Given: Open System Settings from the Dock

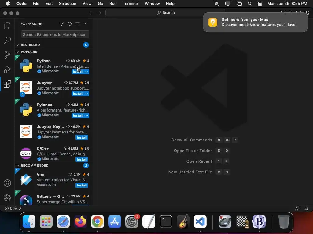Looking at the screenshot, I should pyautogui.click(x=132, y=222).
